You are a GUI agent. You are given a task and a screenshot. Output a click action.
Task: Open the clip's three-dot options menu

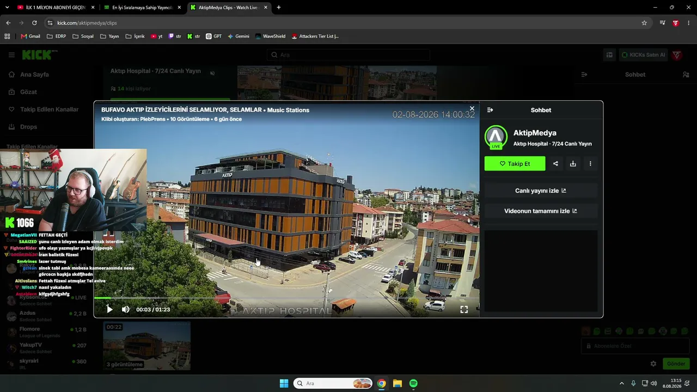[590, 163]
